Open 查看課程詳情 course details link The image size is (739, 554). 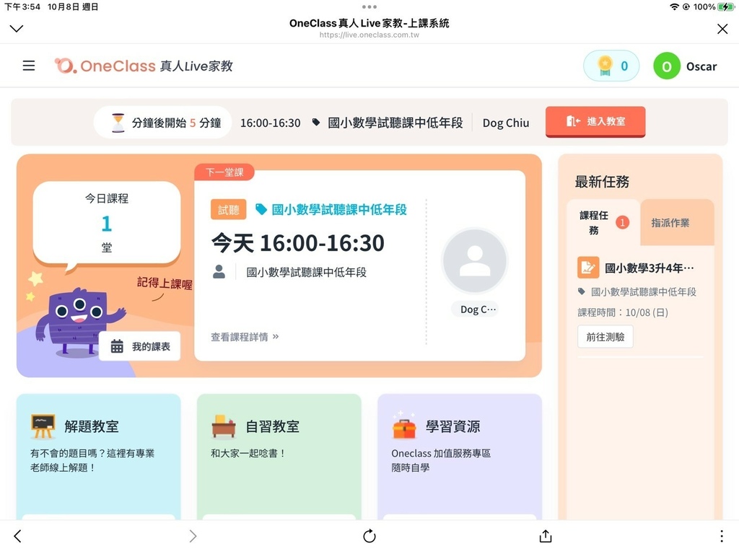pyautogui.click(x=245, y=337)
